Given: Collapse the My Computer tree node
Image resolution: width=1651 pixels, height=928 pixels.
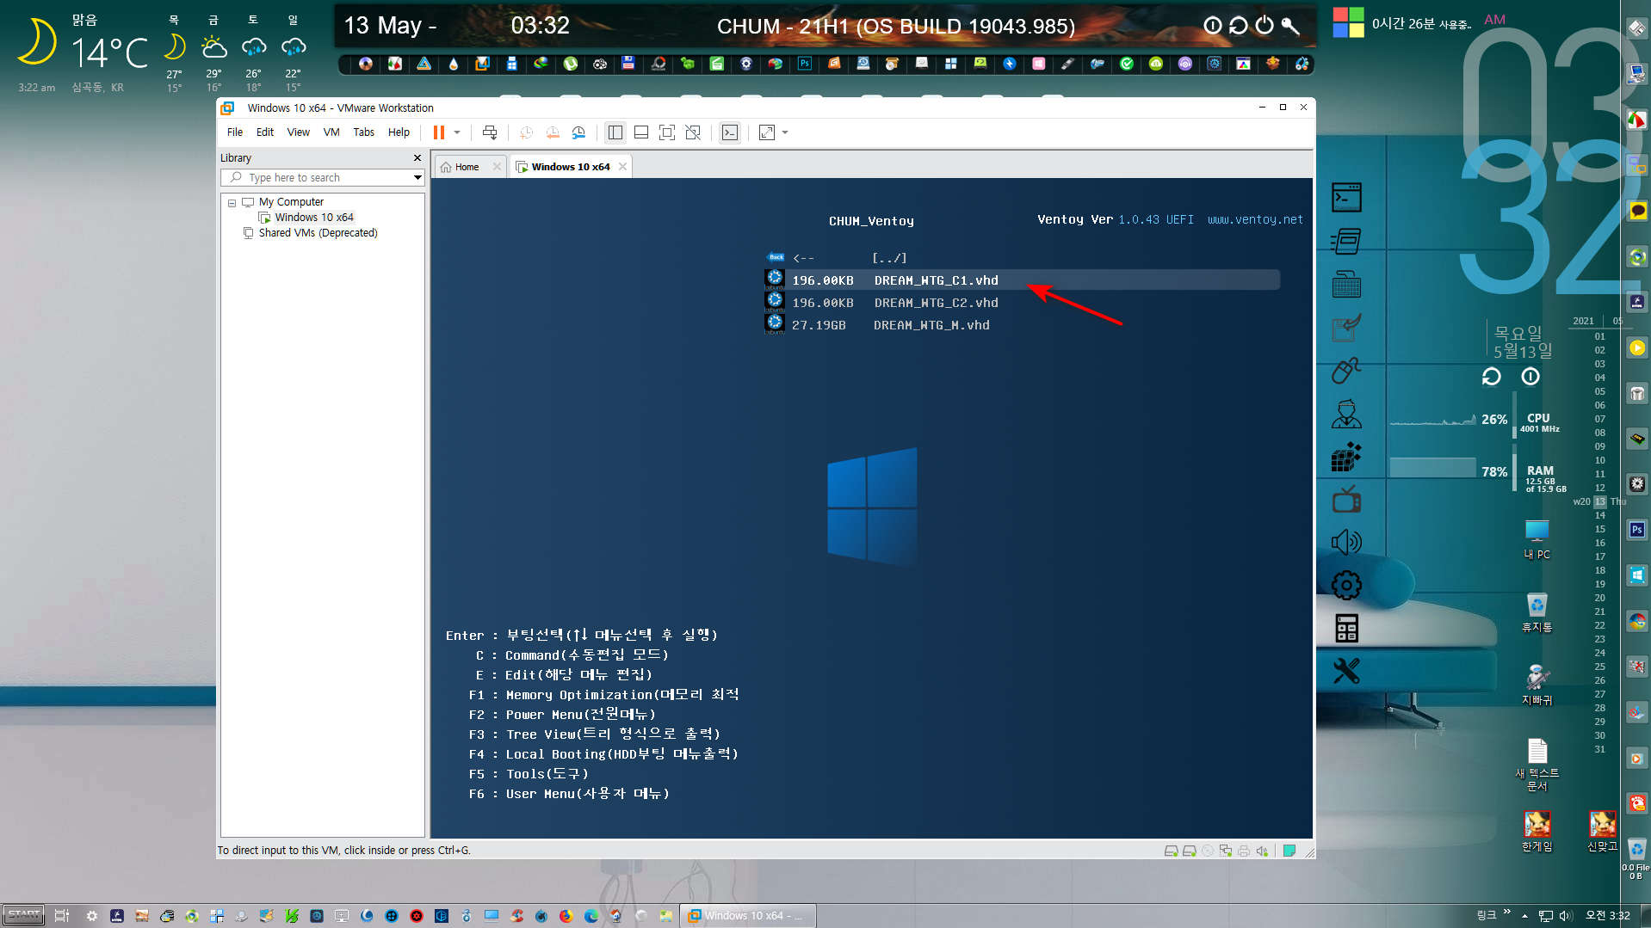Looking at the screenshot, I should point(232,203).
